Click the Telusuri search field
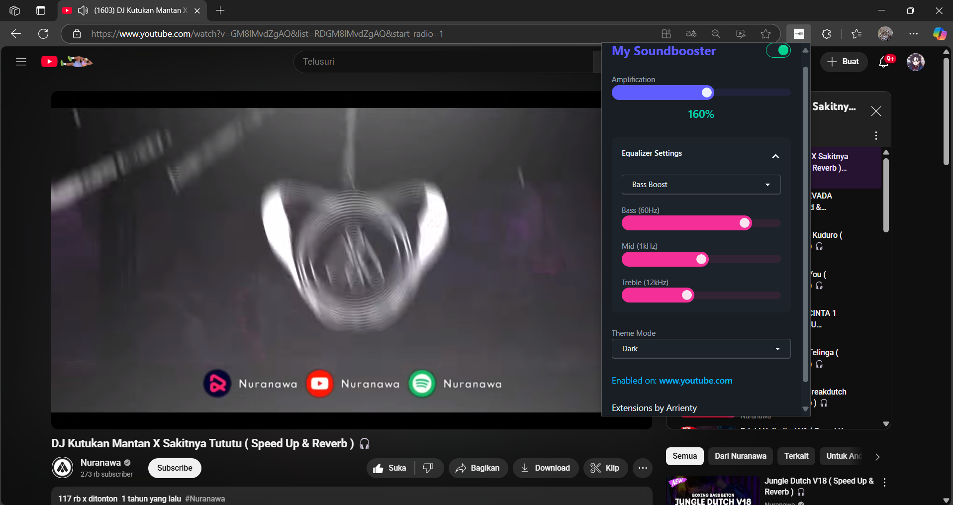The height and width of the screenshot is (505, 953). click(x=443, y=62)
